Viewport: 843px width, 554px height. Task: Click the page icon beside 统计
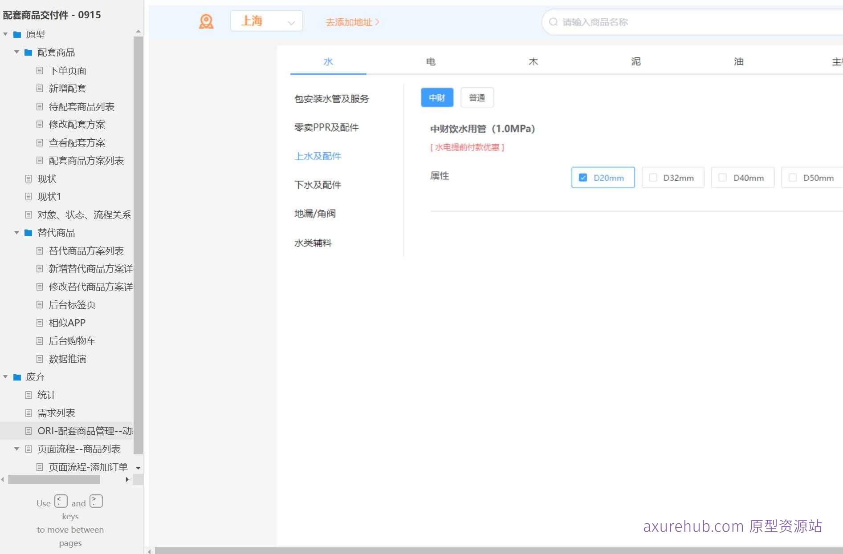click(x=29, y=395)
